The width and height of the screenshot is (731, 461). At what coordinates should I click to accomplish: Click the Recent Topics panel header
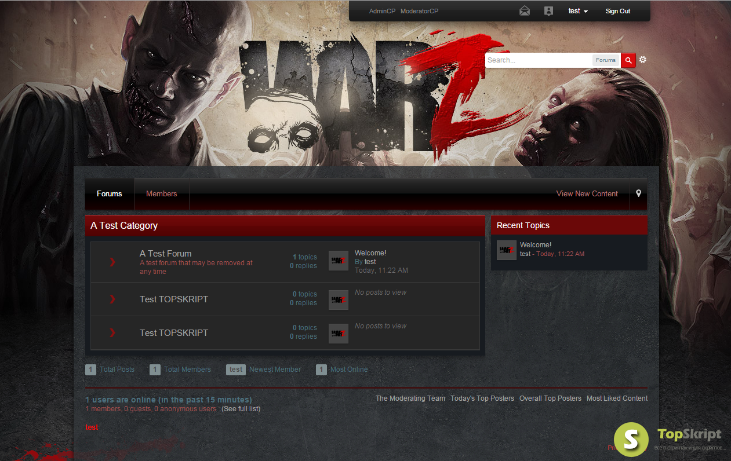569,225
